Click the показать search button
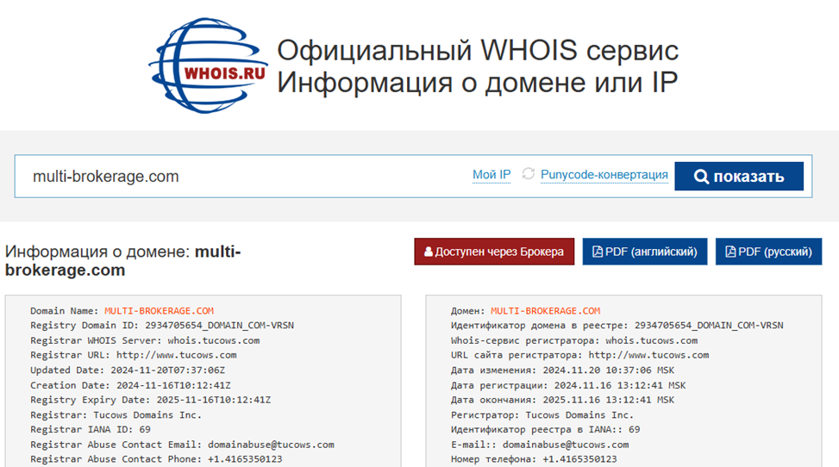839x467 pixels. click(739, 176)
